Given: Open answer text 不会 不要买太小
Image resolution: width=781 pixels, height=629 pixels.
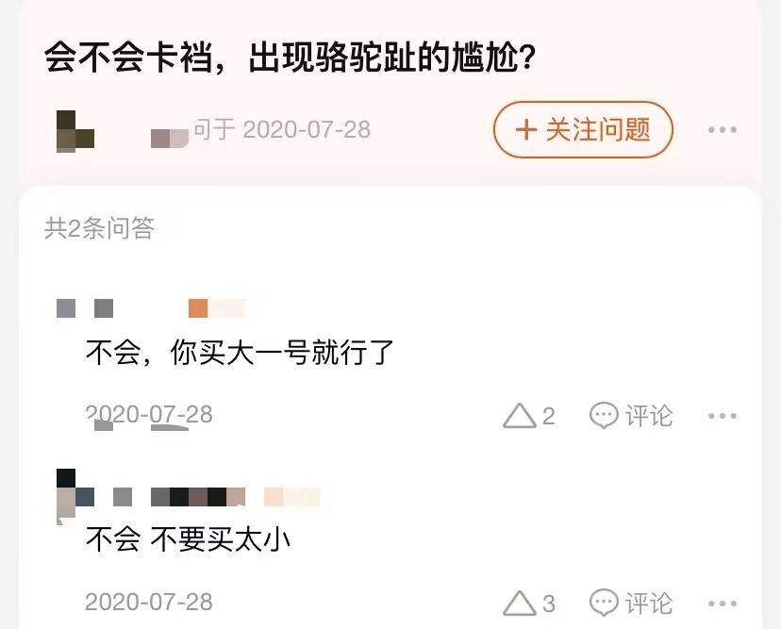Looking at the screenshot, I should pyautogui.click(x=188, y=538).
